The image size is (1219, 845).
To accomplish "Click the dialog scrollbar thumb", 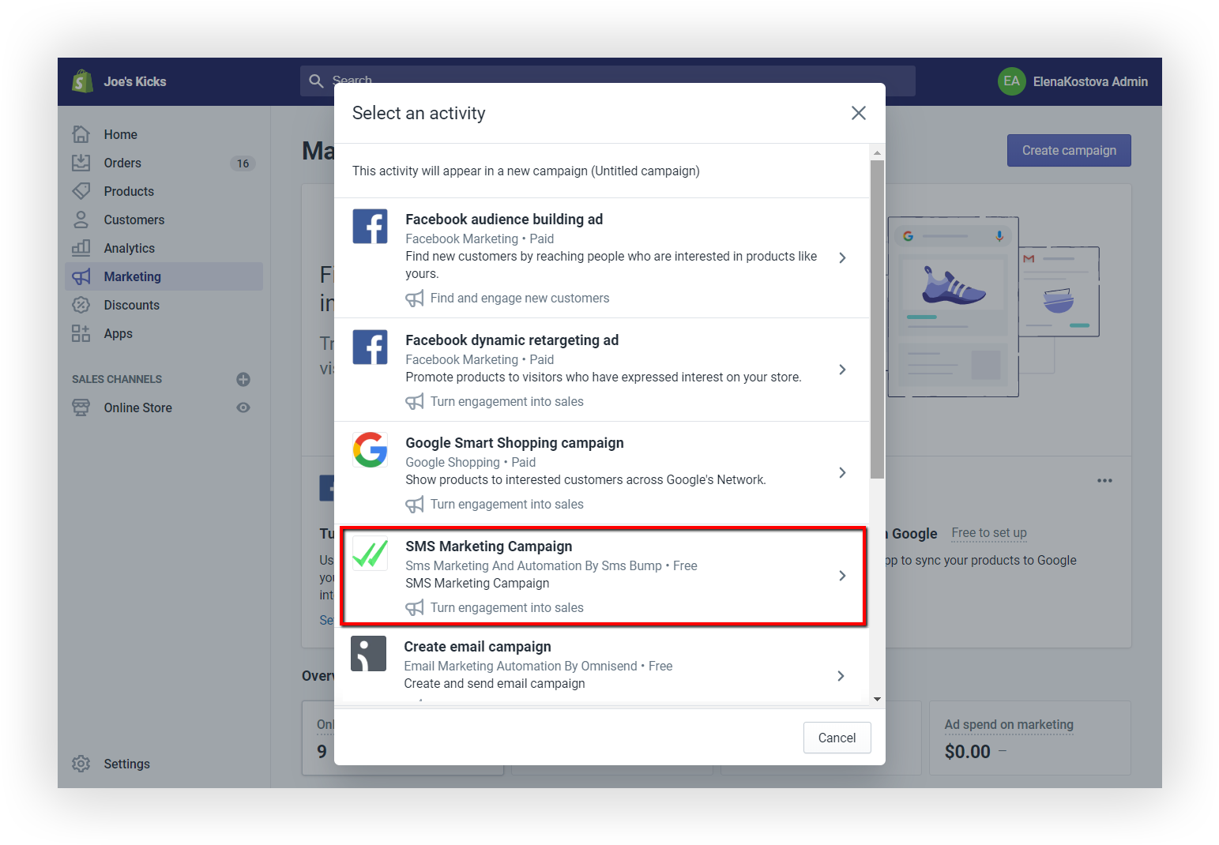I will pyautogui.click(x=877, y=319).
